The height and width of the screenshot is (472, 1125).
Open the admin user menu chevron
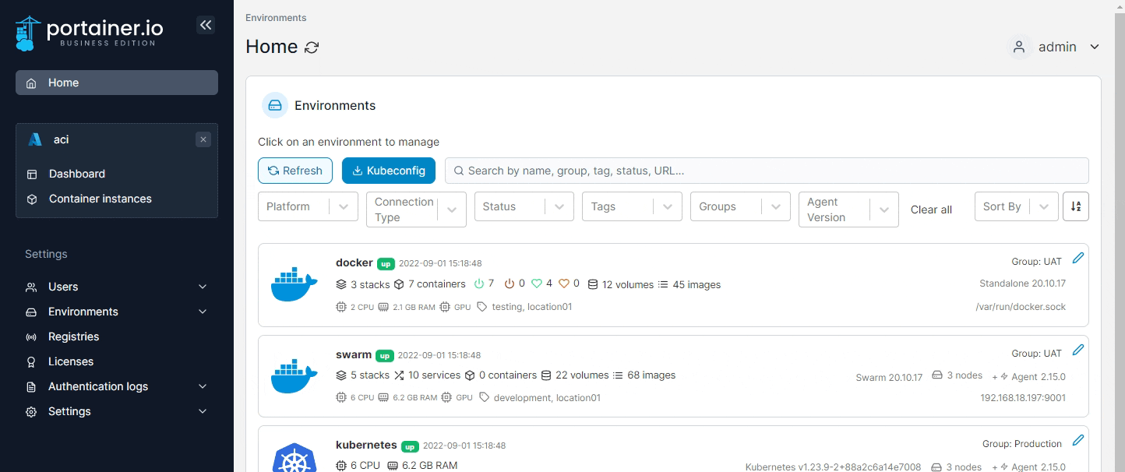[1095, 47]
